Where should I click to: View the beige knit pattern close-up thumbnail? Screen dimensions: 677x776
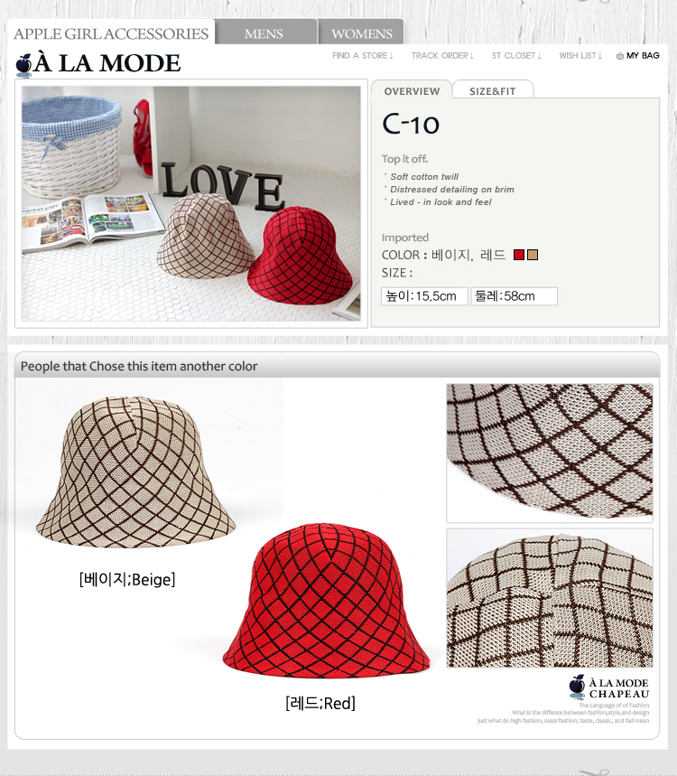(550, 453)
